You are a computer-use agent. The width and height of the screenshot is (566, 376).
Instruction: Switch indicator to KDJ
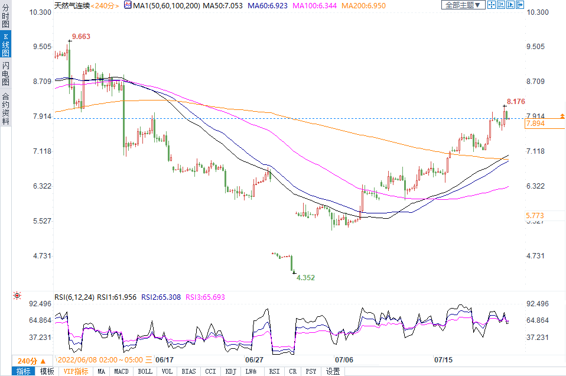(x=230, y=371)
